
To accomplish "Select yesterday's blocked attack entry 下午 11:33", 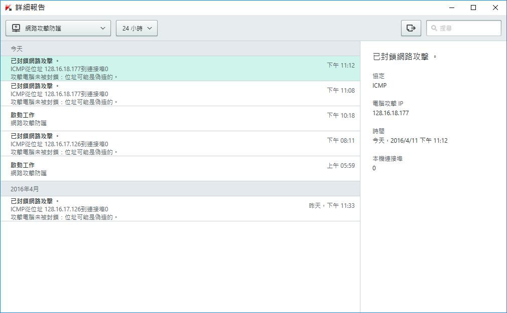I will coord(180,209).
